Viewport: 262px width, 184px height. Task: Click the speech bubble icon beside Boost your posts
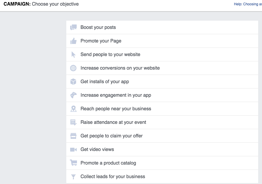(73, 27)
